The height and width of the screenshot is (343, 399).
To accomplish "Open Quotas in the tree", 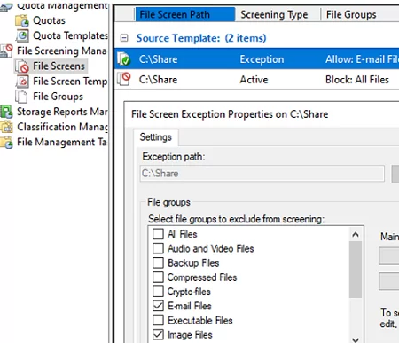I will [x=49, y=20].
